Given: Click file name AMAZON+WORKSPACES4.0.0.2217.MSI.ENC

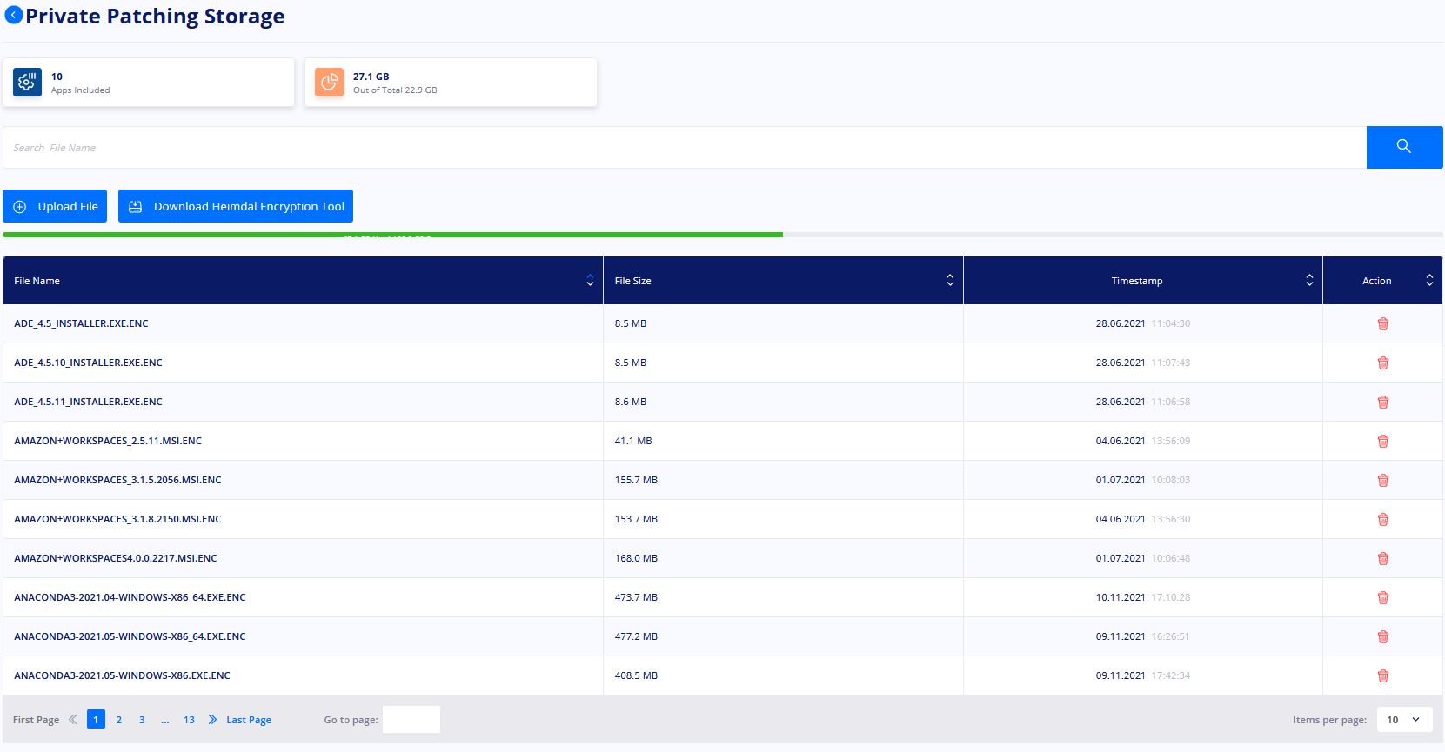Looking at the screenshot, I should pyautogui.click(x=116, y=558).
